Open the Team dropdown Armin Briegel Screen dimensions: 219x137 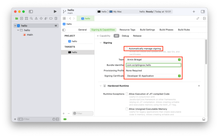click(153, 59)
